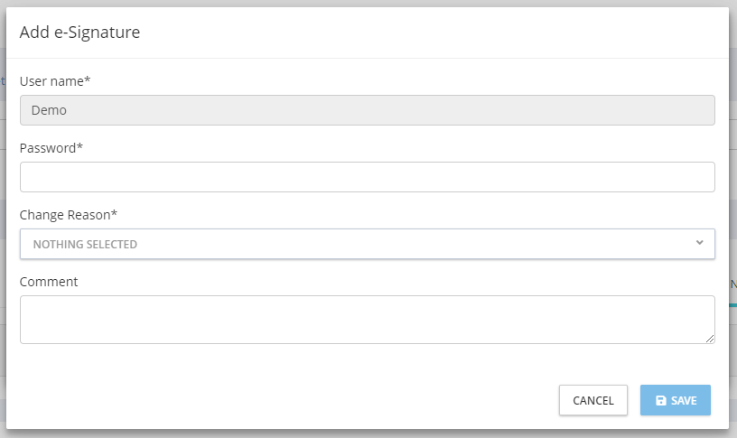The width and height of the screenshot is (737, 438).
Task: Select the 'NOTHING SELECTED' placeholder text
Action: pyautogui.click(x=85, y=245)
